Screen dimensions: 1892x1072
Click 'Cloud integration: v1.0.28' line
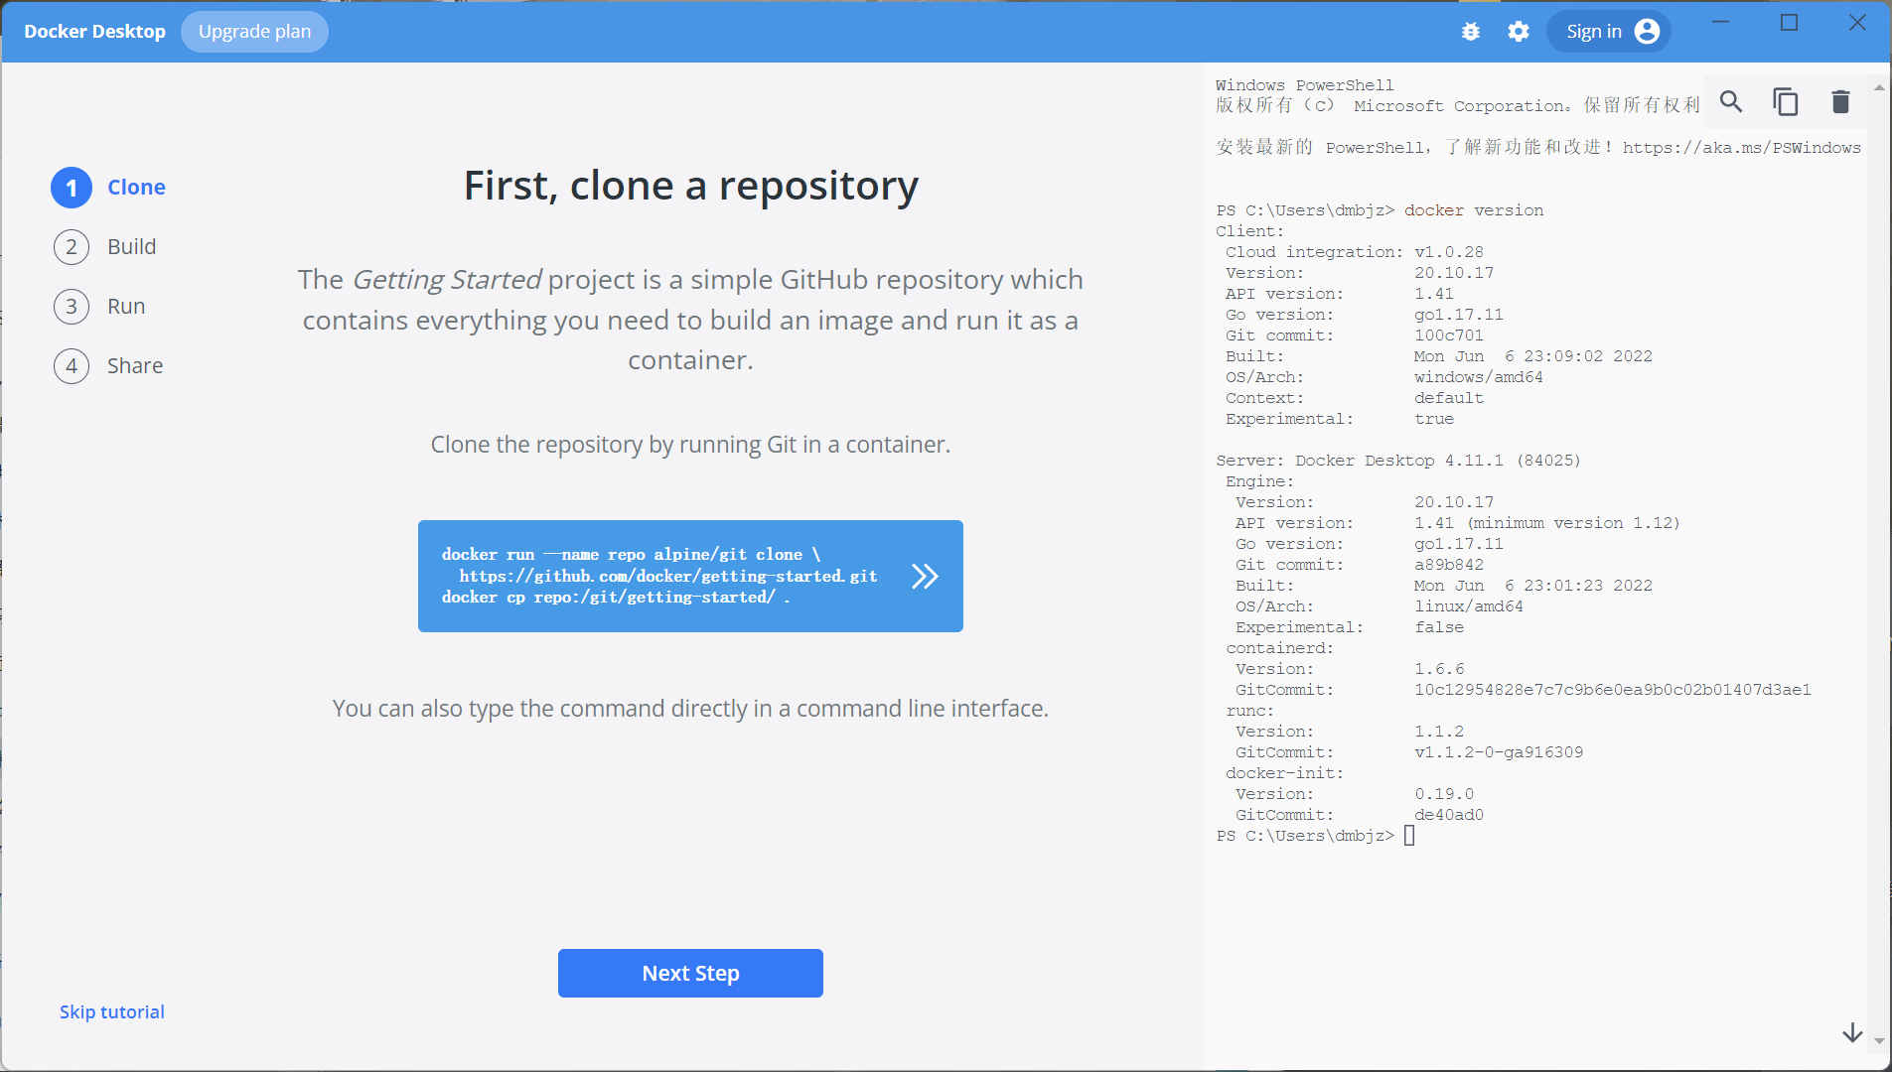pos(1355,252)
